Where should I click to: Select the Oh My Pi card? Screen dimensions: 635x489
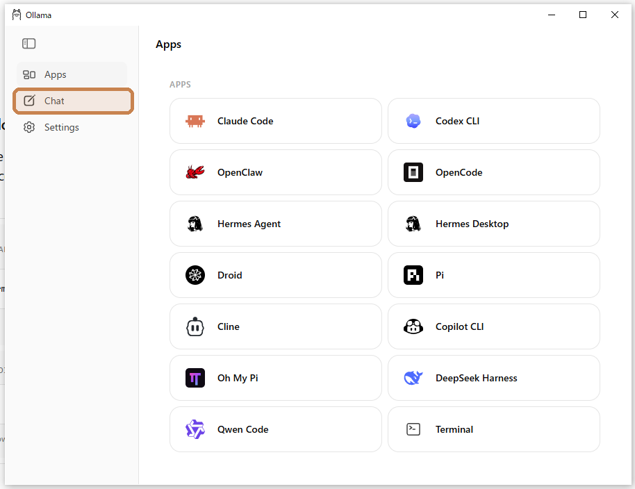point(276,378)
